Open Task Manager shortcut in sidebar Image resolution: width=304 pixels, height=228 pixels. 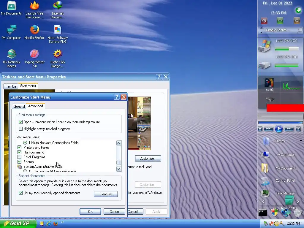265,193
